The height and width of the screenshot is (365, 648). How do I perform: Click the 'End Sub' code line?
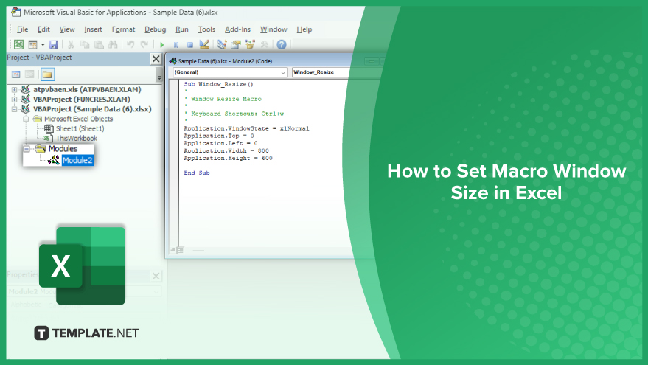pyautogui.click(x=197, y=173)
